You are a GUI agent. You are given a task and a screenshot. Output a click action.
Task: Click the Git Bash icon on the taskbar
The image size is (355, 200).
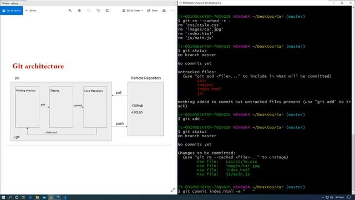coord(51,197)
